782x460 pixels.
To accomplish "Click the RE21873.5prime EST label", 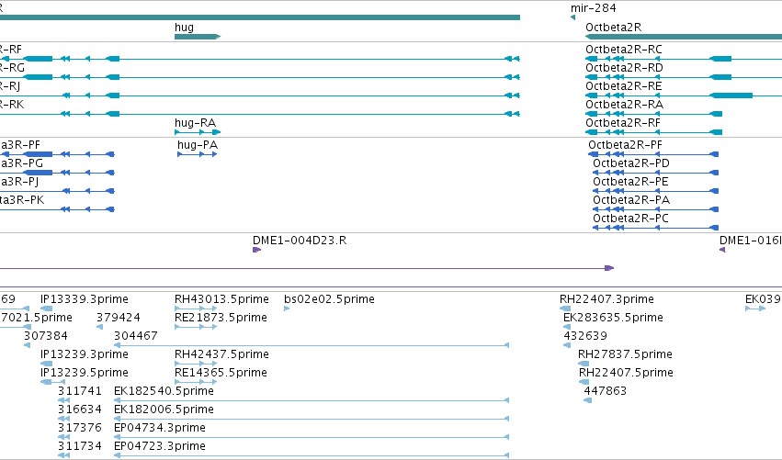I will pyautogui.click(x=221, y=318).
